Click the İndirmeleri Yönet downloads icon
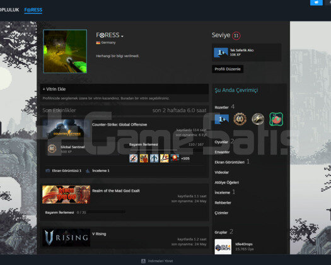Viewport: 331px width, 265px height. coord(143,261)
